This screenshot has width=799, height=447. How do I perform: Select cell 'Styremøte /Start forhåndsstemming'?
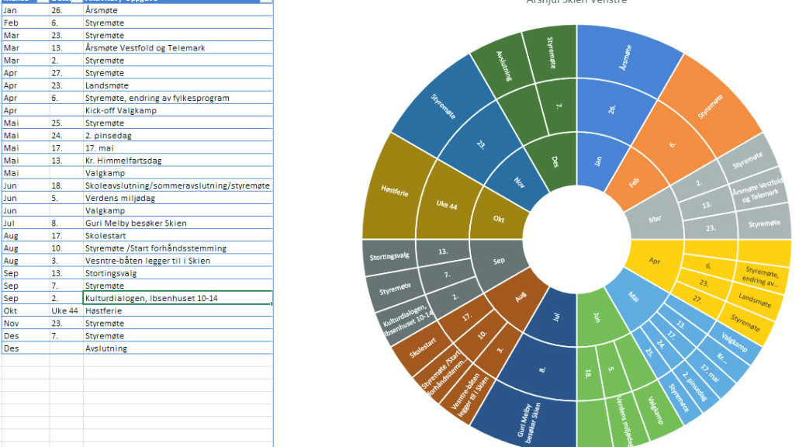[178, 248]
